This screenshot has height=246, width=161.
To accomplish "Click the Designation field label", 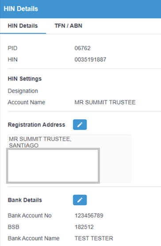I will 23,91.
